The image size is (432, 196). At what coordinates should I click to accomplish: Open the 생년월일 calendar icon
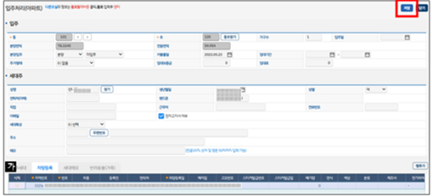[x=243, y=89]
